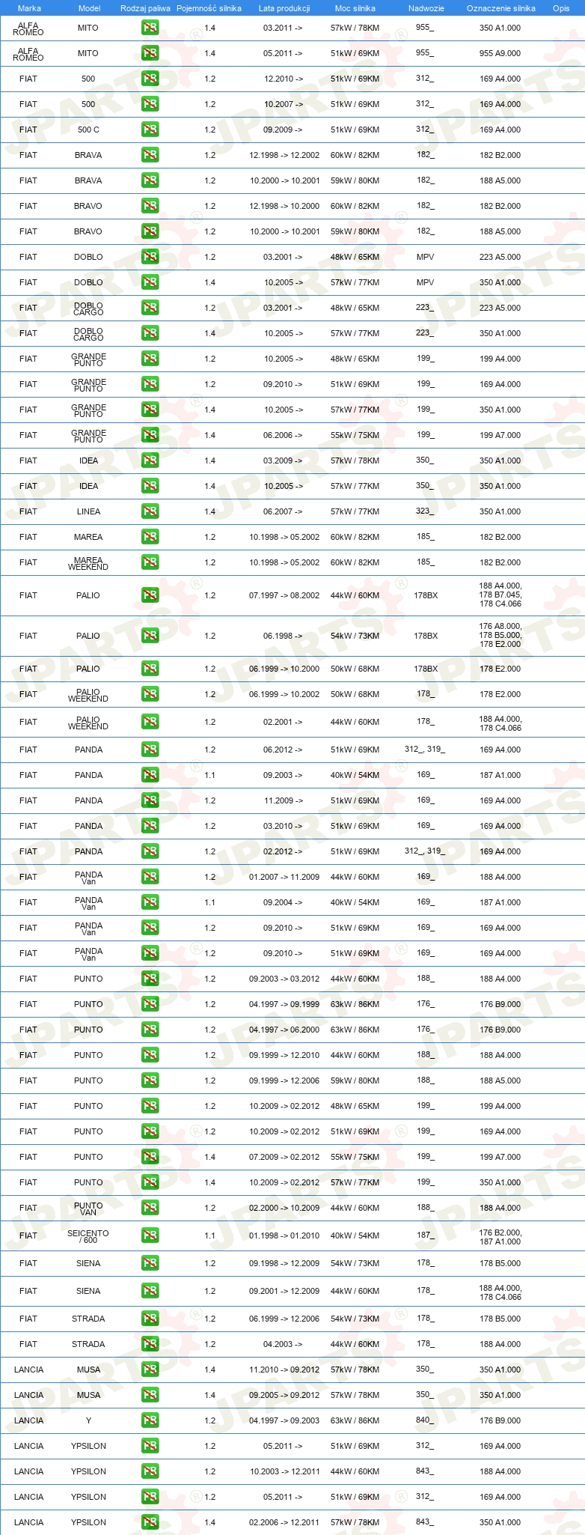Screen dimensions: 585x1535
Task: Click the Lancia 'Y' model cell
Action: click(x=88, y=1420)
